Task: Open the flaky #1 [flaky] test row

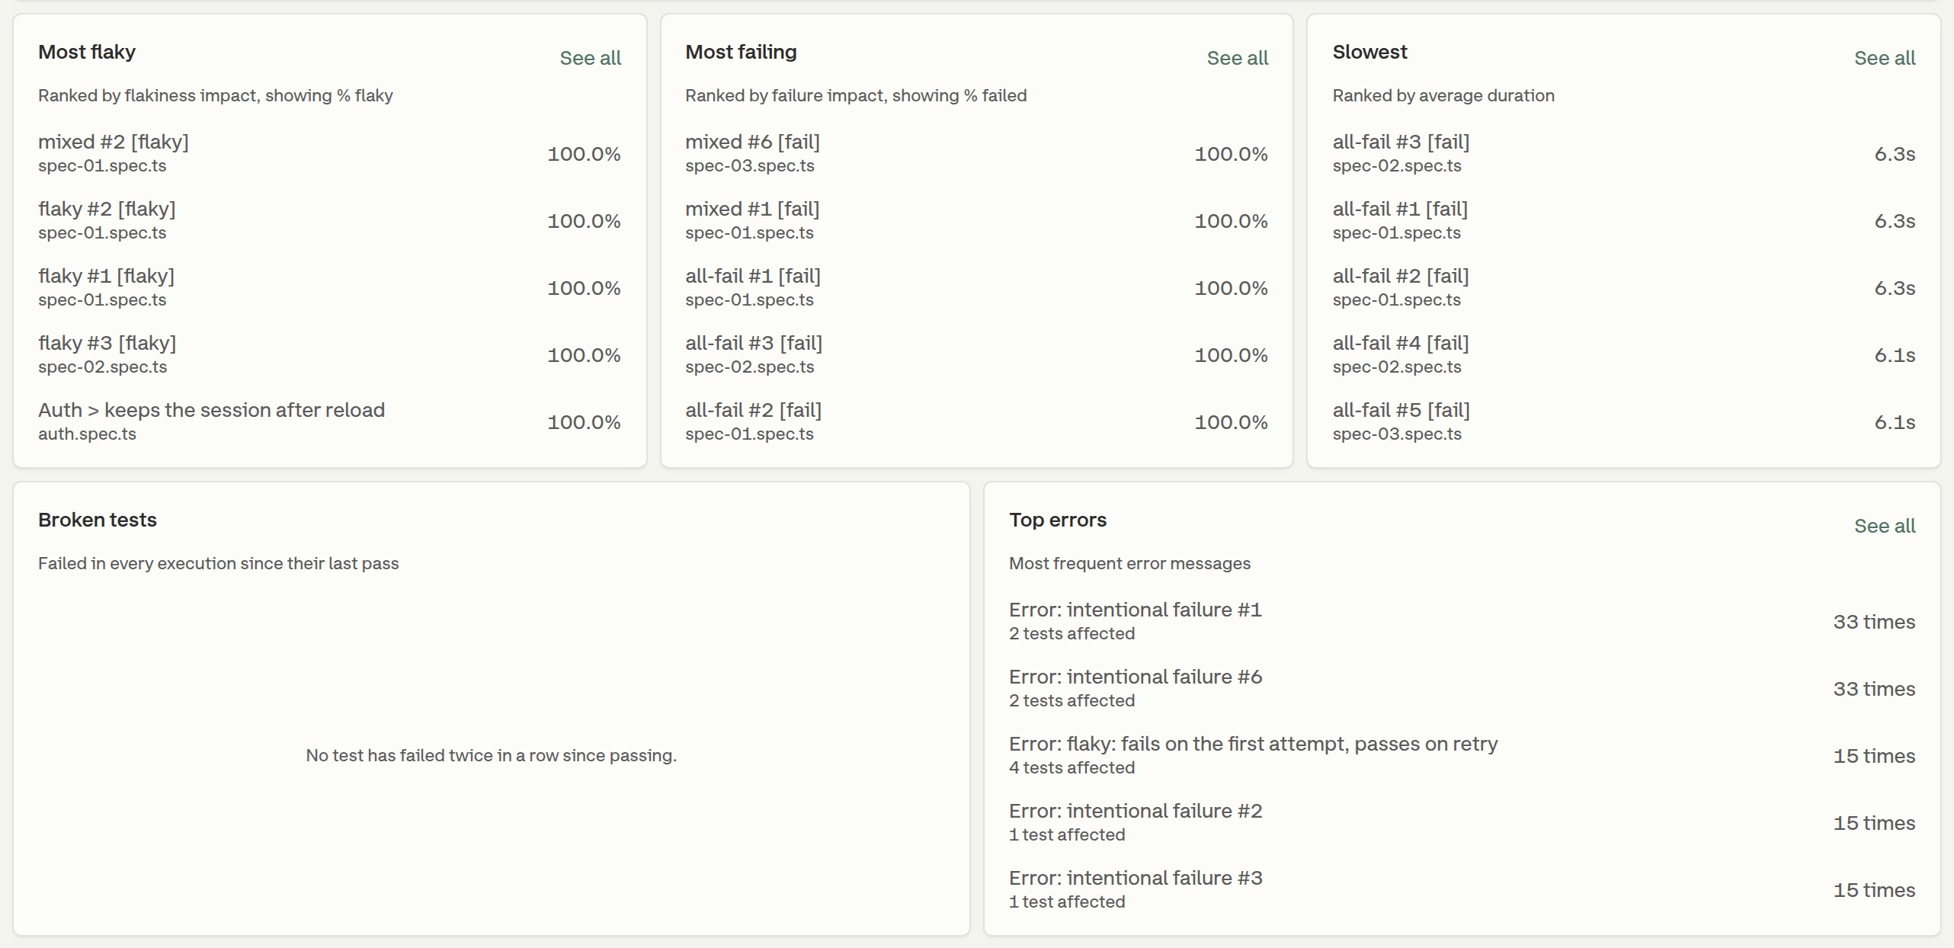Action: click(x=329, y=287)
